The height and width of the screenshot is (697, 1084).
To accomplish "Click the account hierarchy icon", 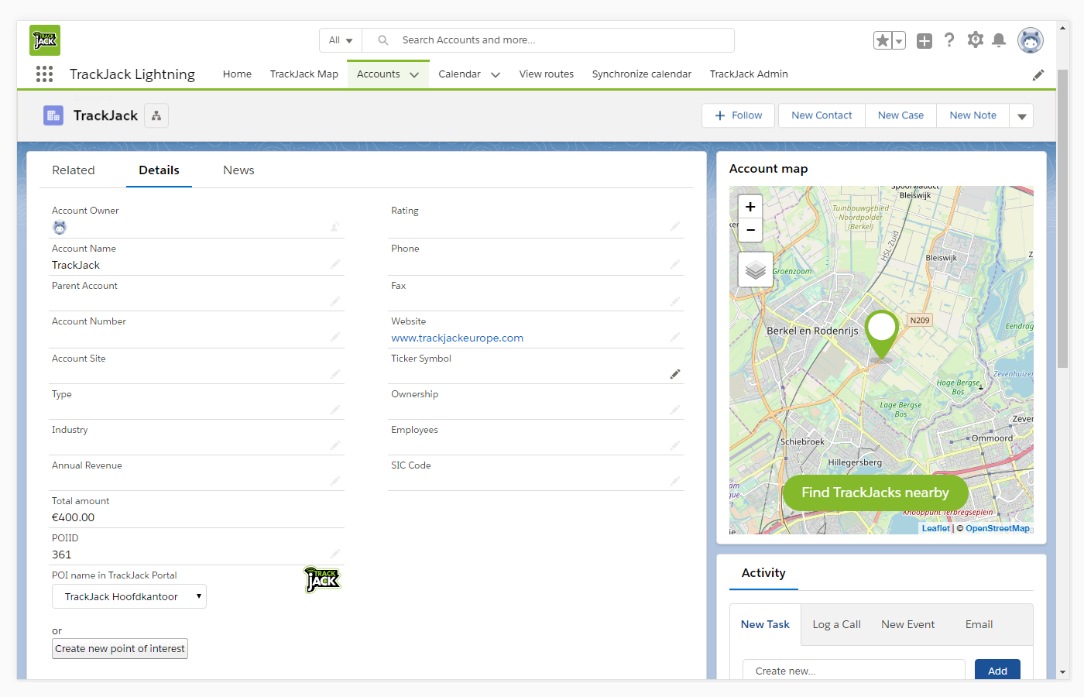I will tap(156, 116).
